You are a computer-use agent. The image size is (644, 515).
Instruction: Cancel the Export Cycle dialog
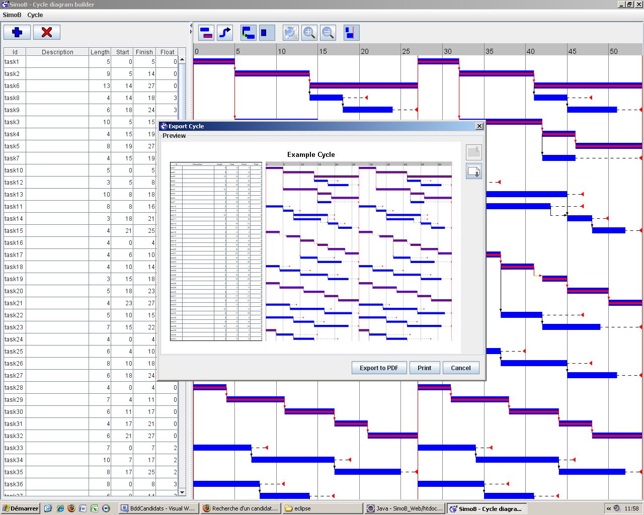click(x=460, y=368)
